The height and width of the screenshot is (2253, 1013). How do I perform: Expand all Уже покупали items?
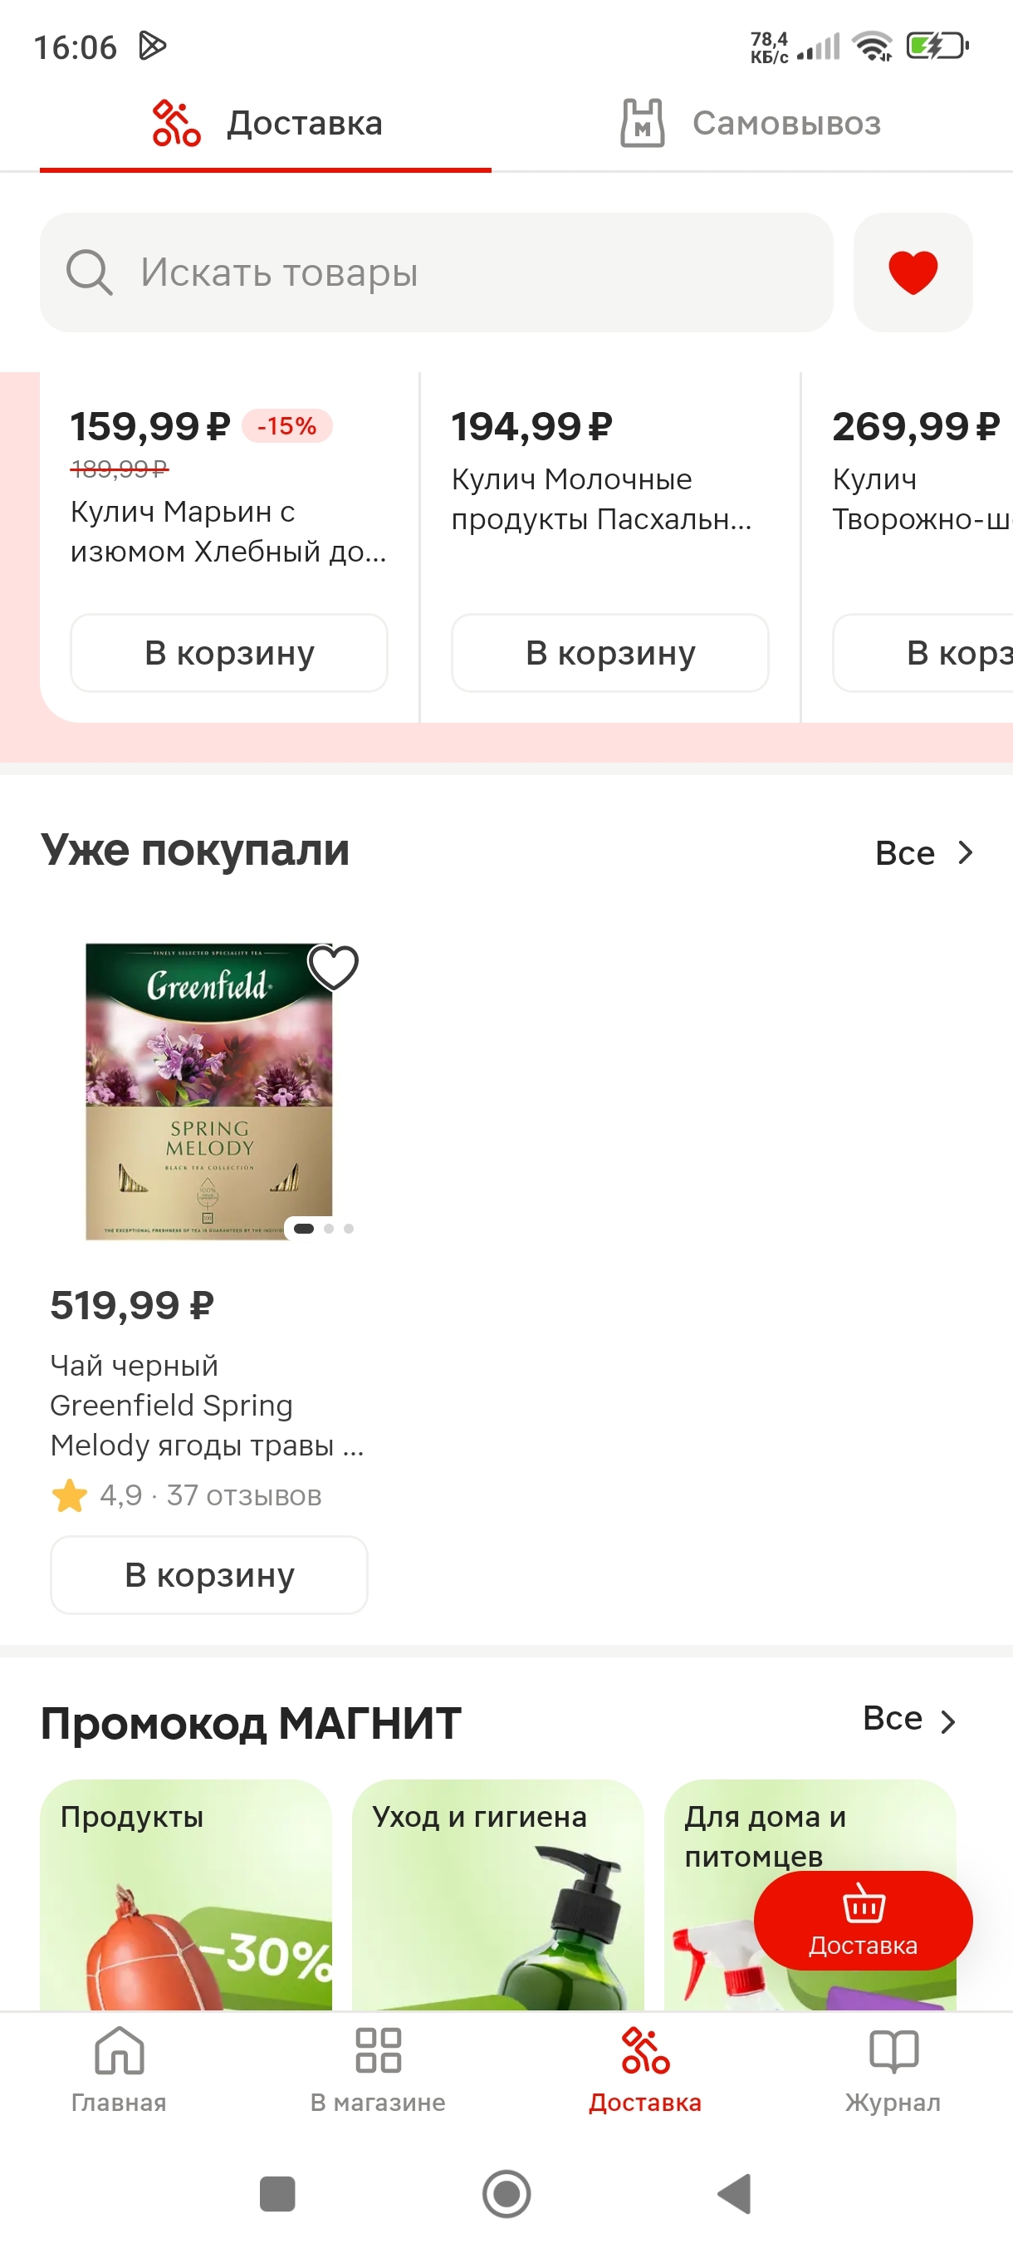[924, 852]
